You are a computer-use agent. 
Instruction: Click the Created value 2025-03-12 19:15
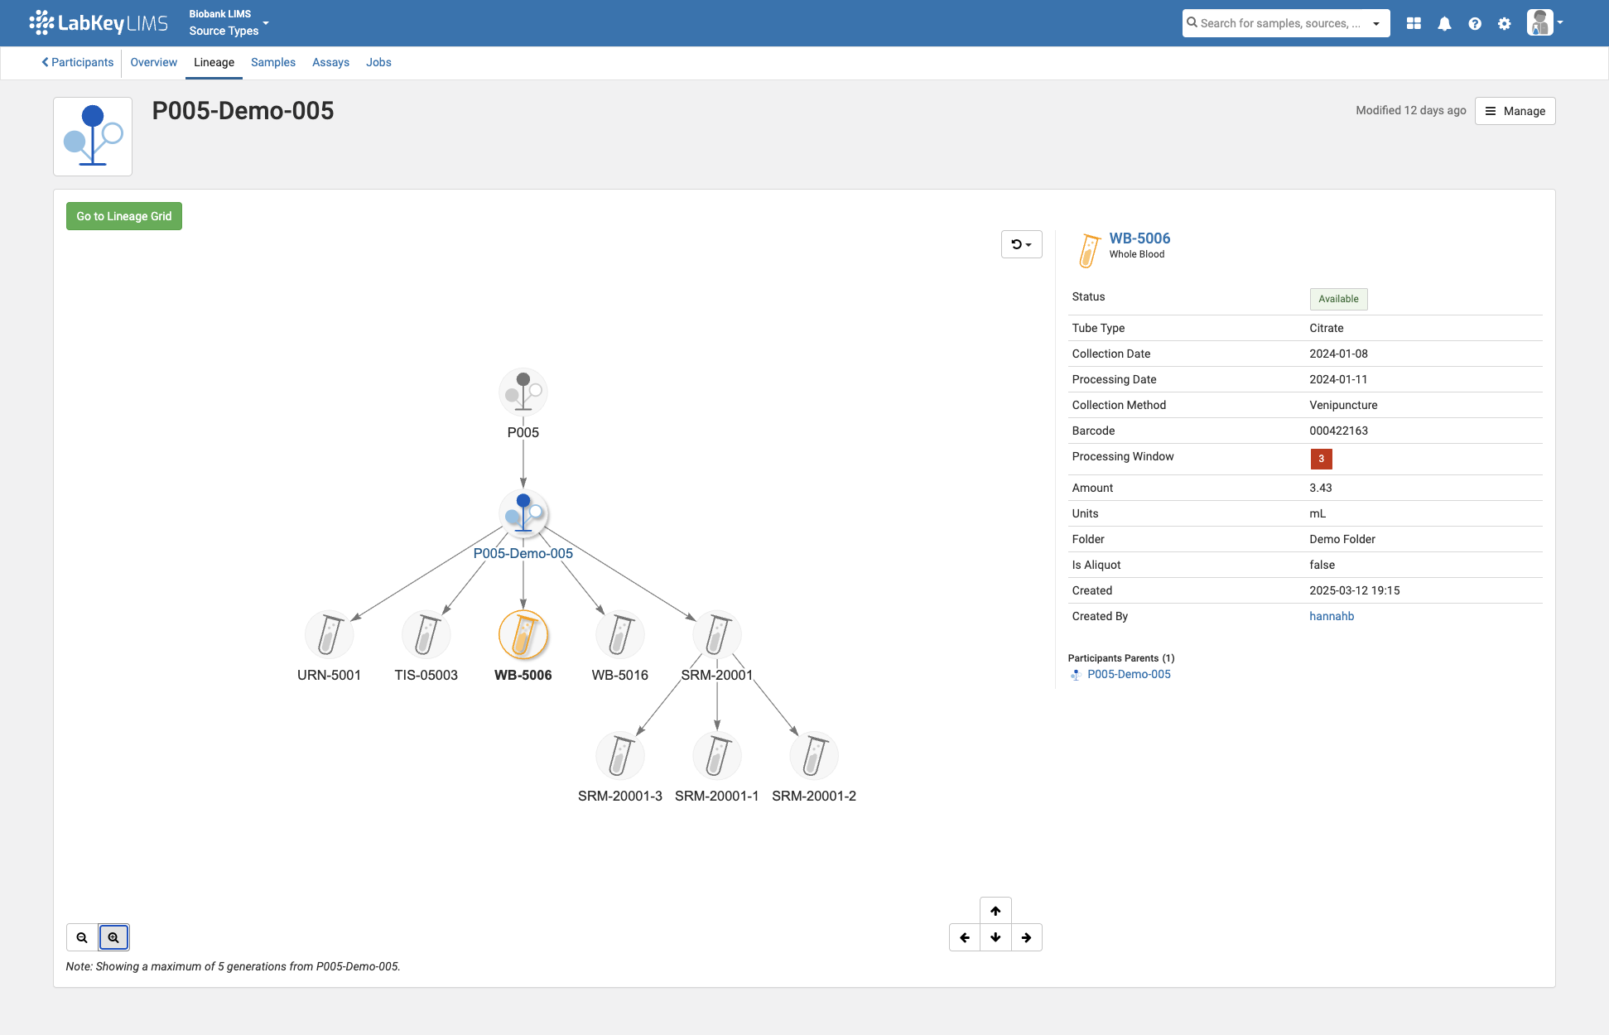1355,590
